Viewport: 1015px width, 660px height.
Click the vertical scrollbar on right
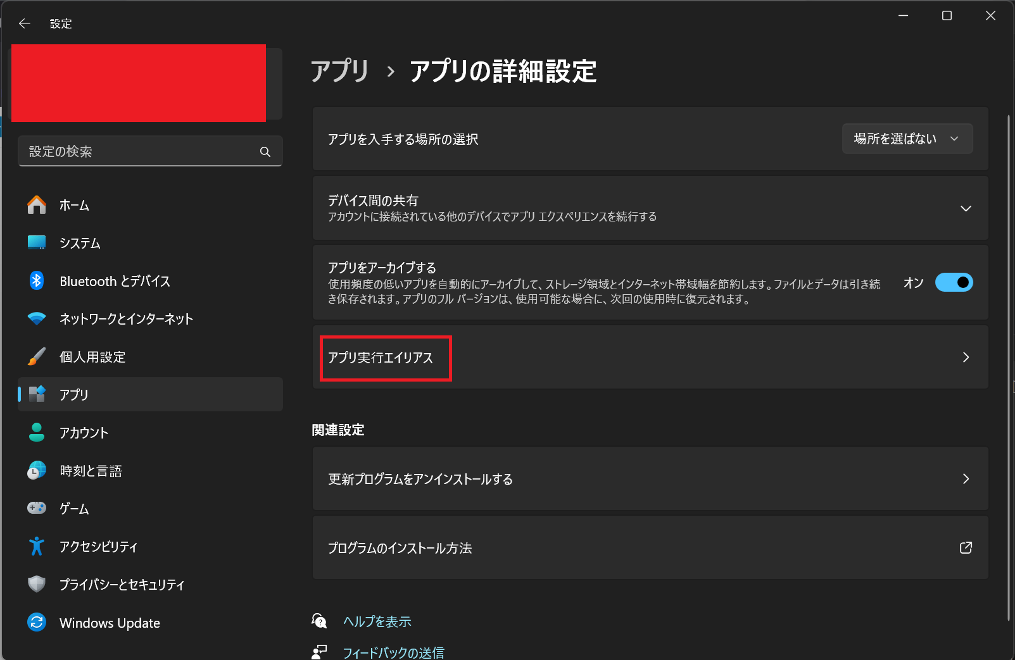[1008, 367]
